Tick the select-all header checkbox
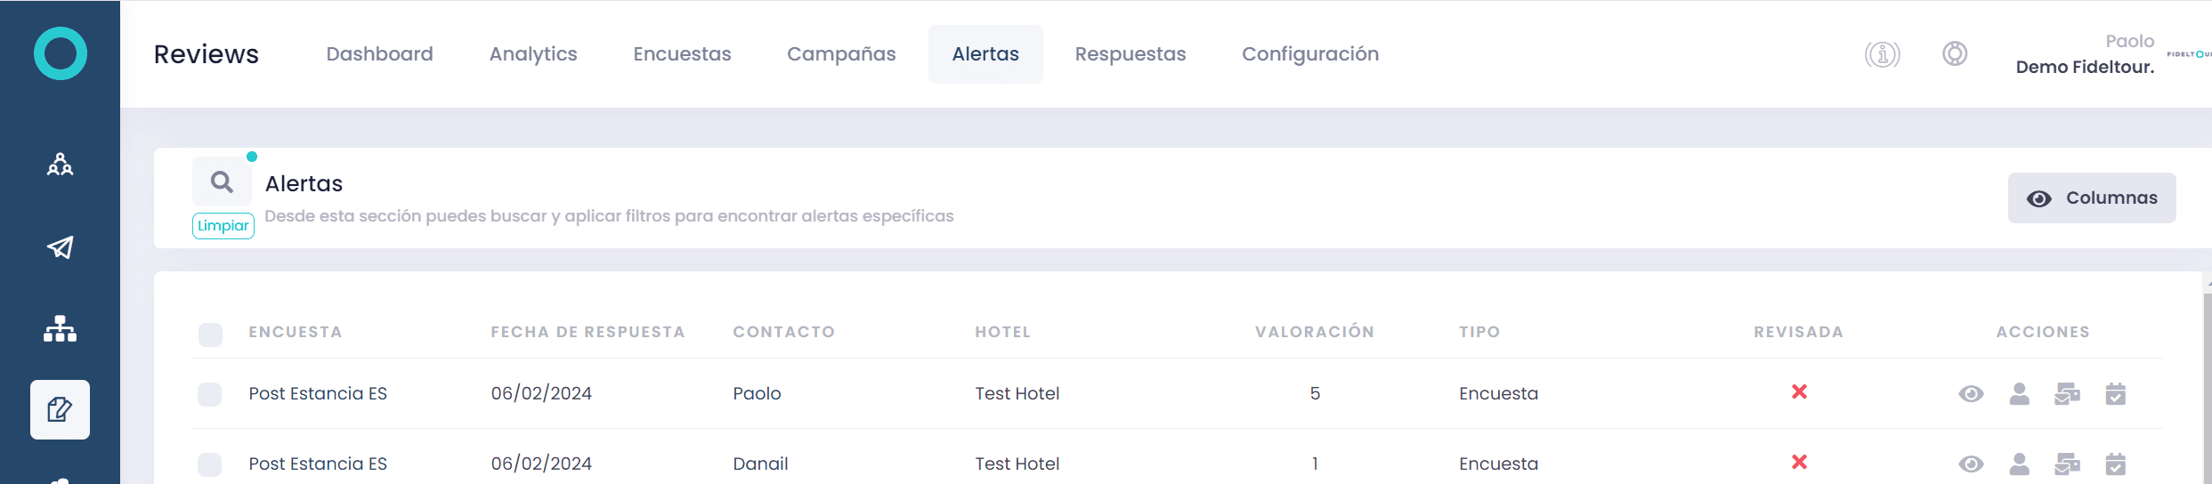The height and width of the screenshot is (484, 2212). 210,335
